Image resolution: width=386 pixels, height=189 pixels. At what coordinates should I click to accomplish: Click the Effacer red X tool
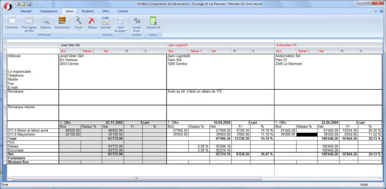point(92,23)
